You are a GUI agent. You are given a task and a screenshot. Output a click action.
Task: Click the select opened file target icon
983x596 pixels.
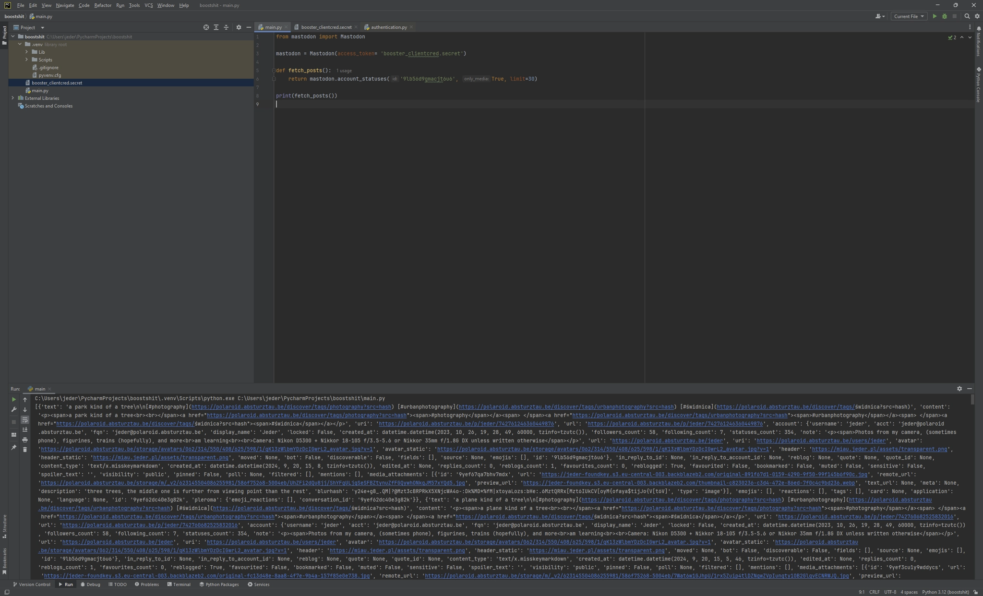[x=206, y=27]
